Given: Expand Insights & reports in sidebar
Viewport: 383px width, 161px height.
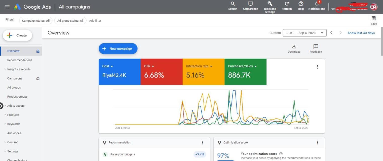Looking at the screenshot, I should click(19, 69).
